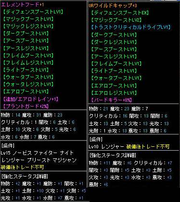Click 【ウォータブーストLV1】 in the エレメントフード panel
The height and width of the screenshot is (202, 180).
click(28, 77)
